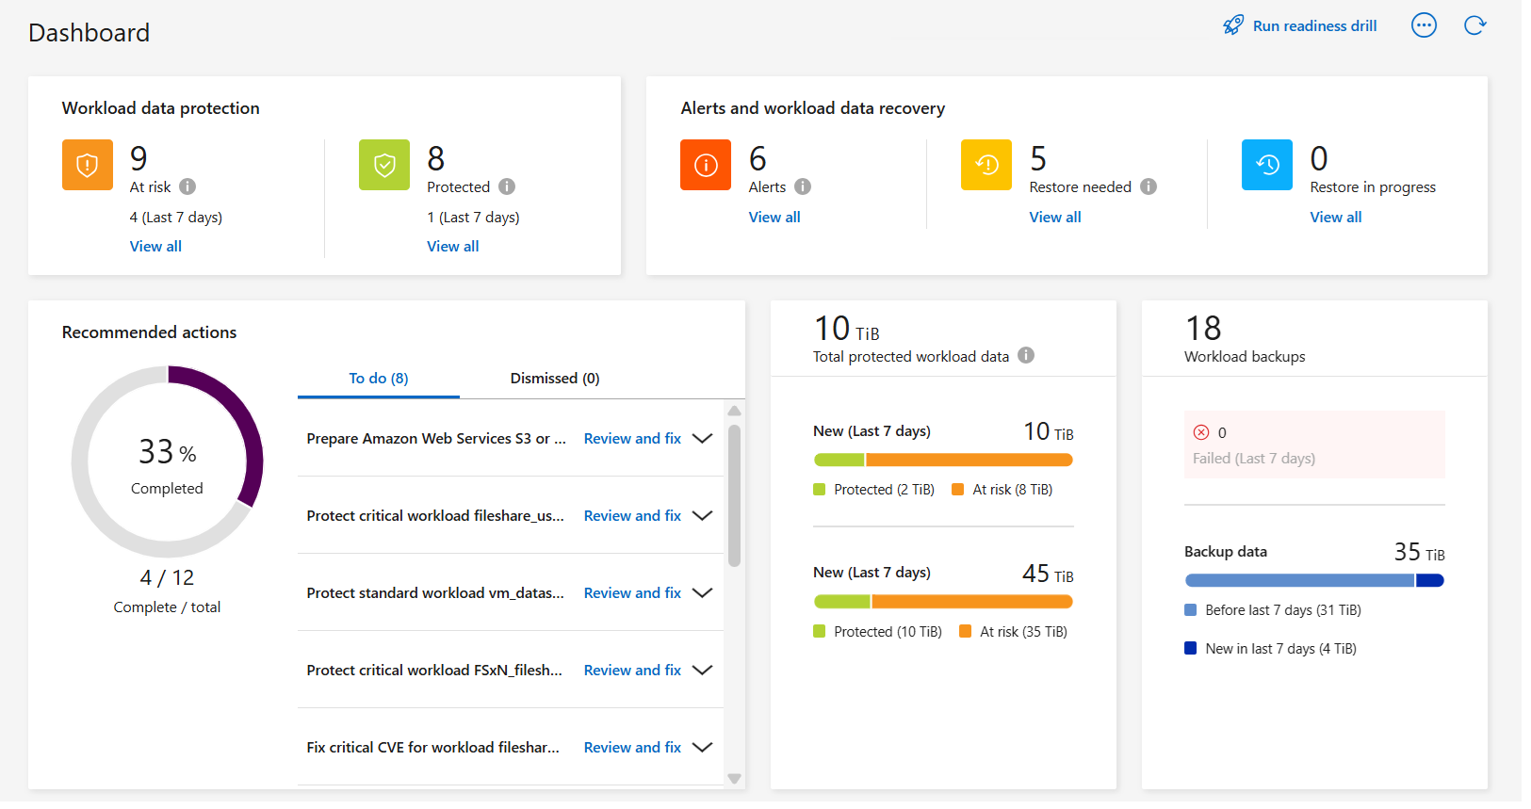
Task: Click the orange At risk shield icon
Action: [88, 165]
